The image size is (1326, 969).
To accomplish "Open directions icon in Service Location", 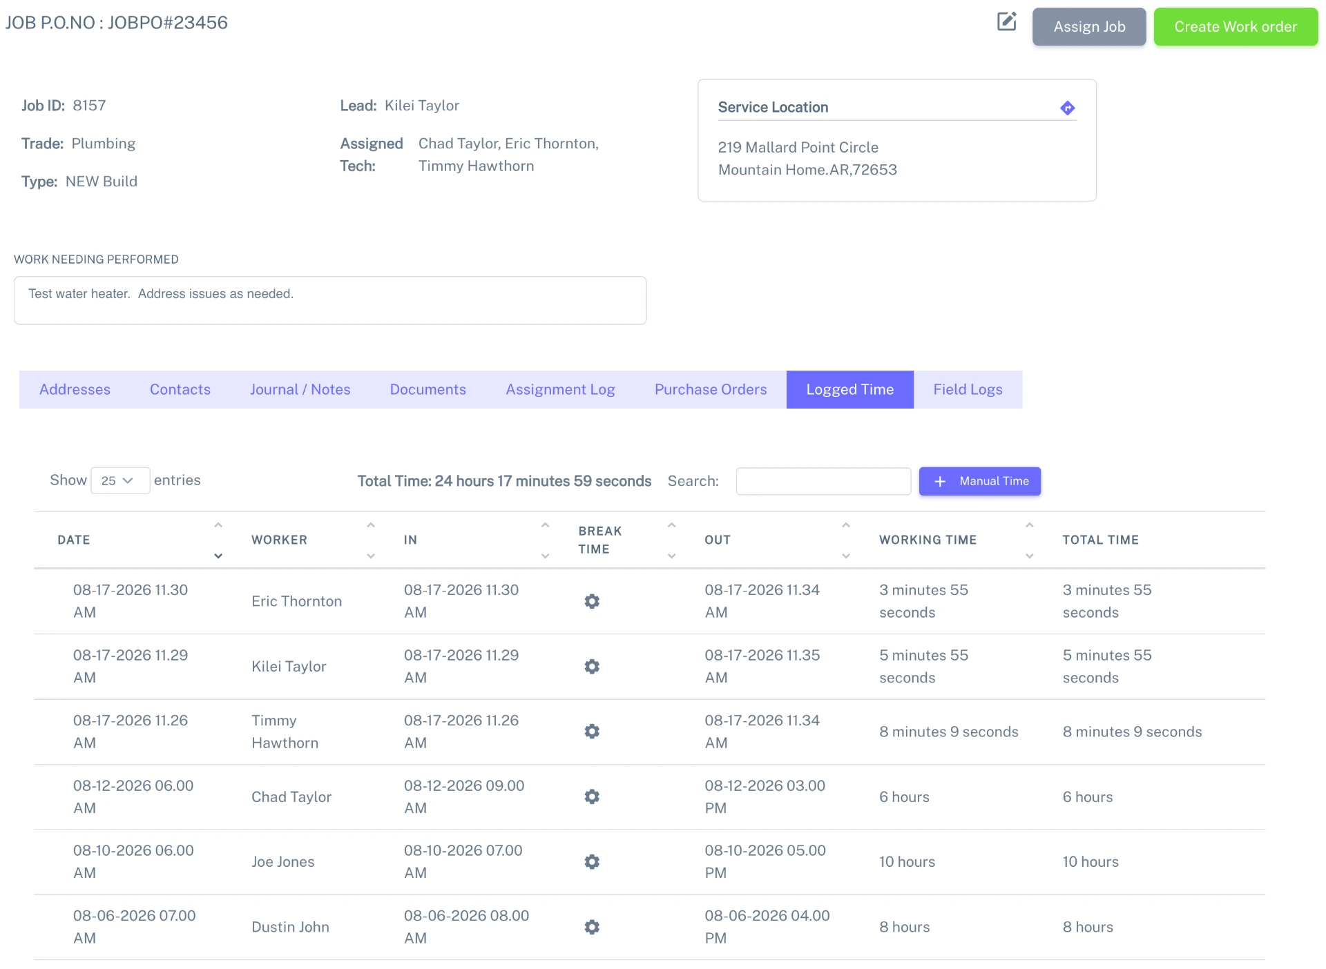I will (x=1067, y=108).
